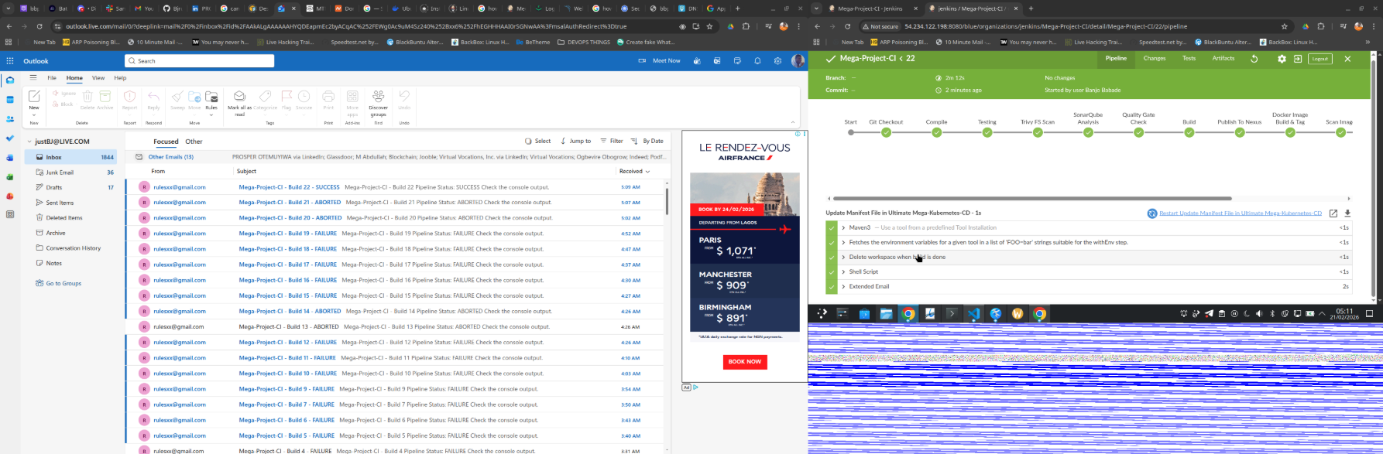Click the Logout button in Jenkins
Screen dimensions: 1383x454
[x=1320, y=59]
